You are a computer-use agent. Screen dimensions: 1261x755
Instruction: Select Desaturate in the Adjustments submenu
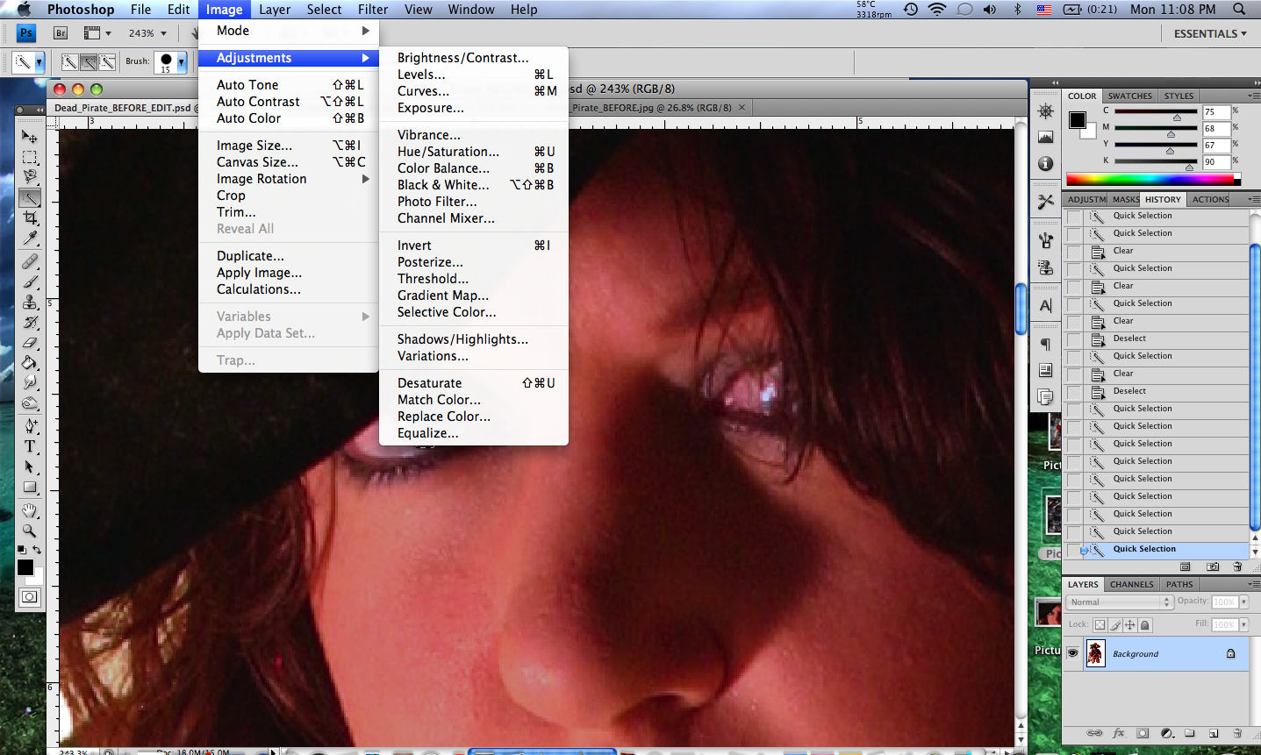coord(474,383)
